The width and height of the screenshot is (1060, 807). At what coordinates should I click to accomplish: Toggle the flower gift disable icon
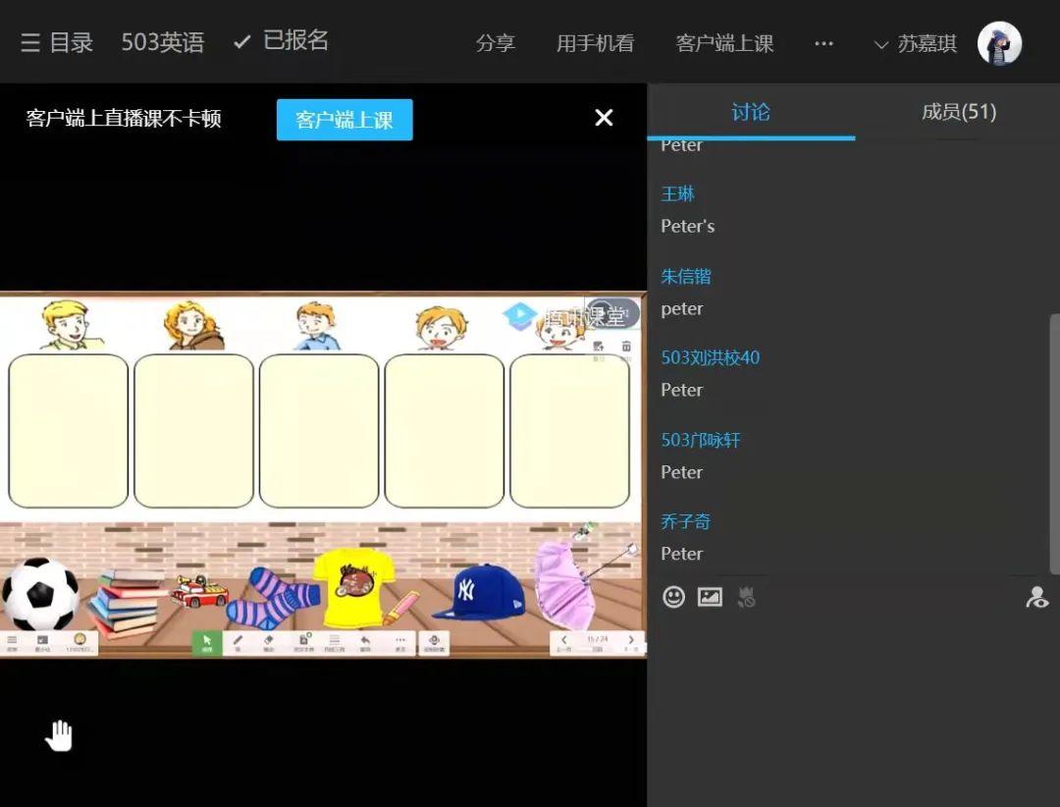[x=746, y=596]
